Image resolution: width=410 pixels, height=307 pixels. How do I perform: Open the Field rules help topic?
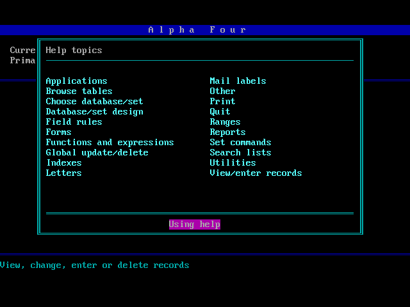coord(74,122)
